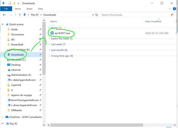Unpin Guide folder via its pin icon
The image size is (178, 128).
[40, 29]
